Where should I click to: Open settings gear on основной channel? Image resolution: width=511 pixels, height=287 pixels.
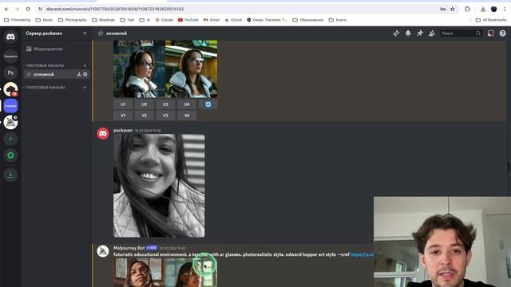click(85, 74)
